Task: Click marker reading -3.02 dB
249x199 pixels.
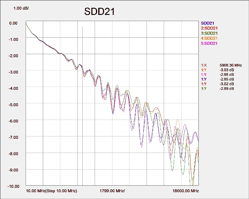Action: point(227,84)
